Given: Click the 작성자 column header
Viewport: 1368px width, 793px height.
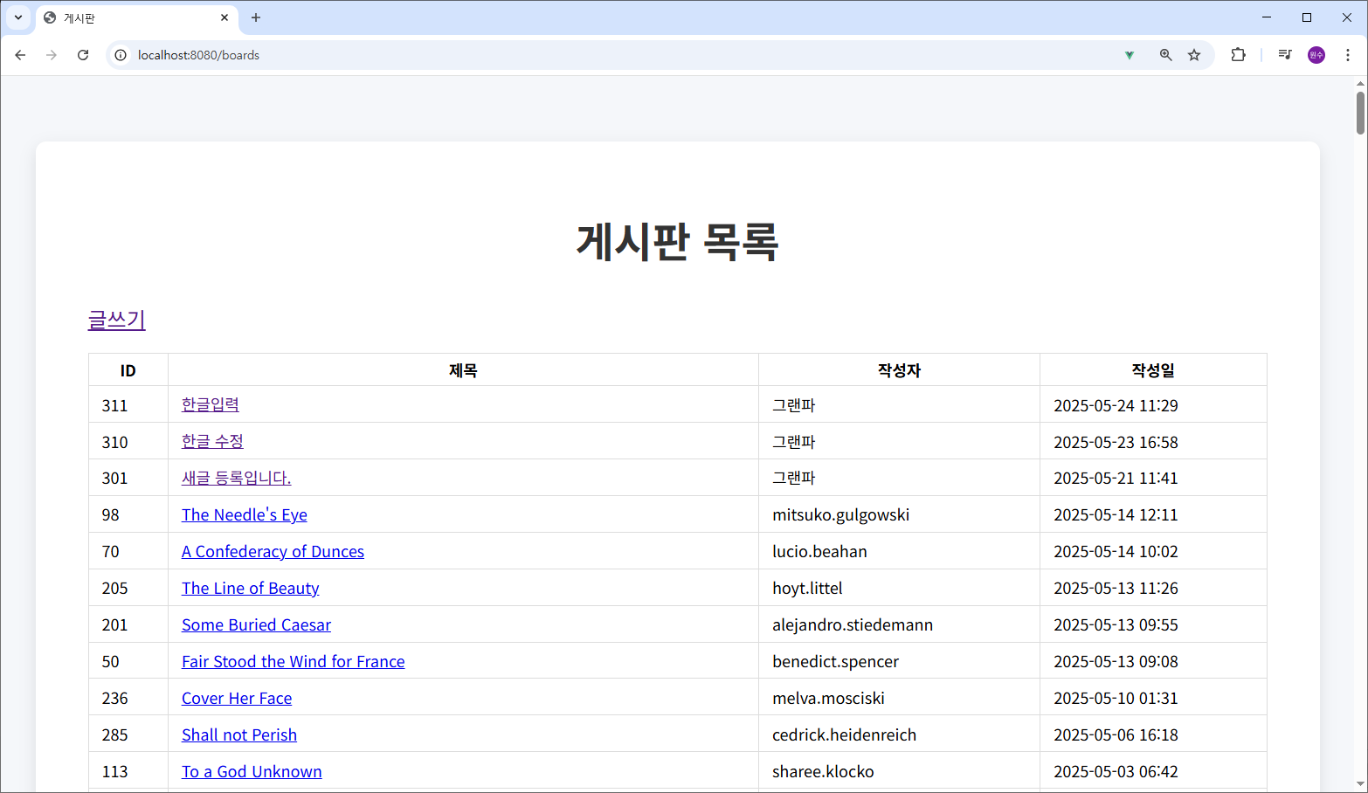Looking at the screenshot, I should [x=899, y=370].
